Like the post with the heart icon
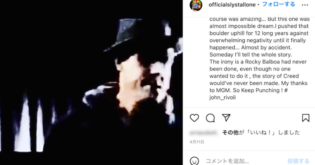The width and height of the screenshot is (315, 165). 194,118
